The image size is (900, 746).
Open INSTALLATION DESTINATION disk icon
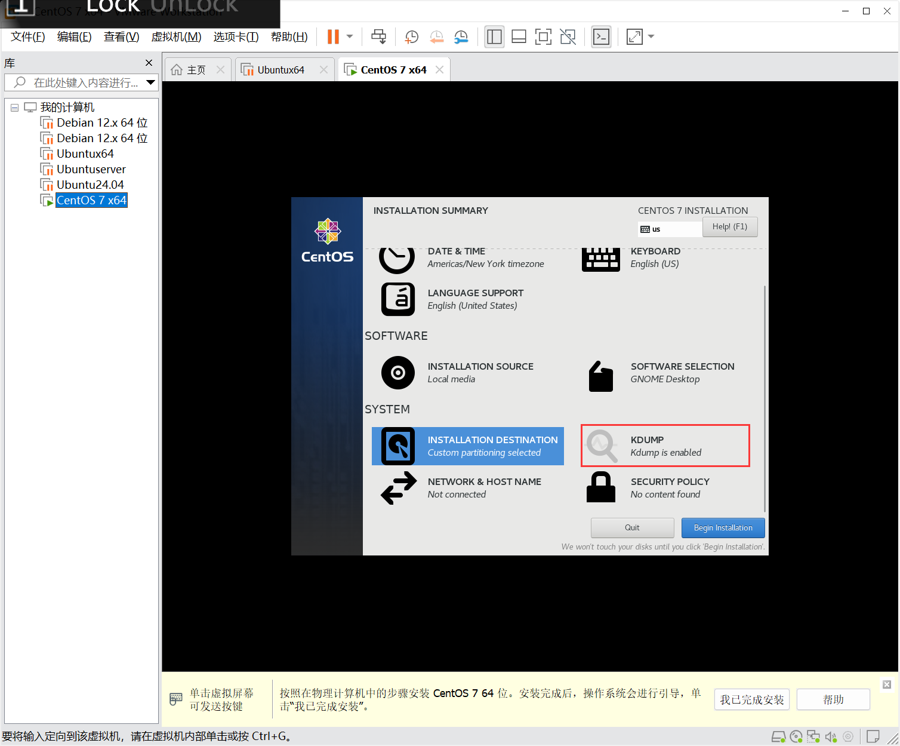[x=398, y=446]
